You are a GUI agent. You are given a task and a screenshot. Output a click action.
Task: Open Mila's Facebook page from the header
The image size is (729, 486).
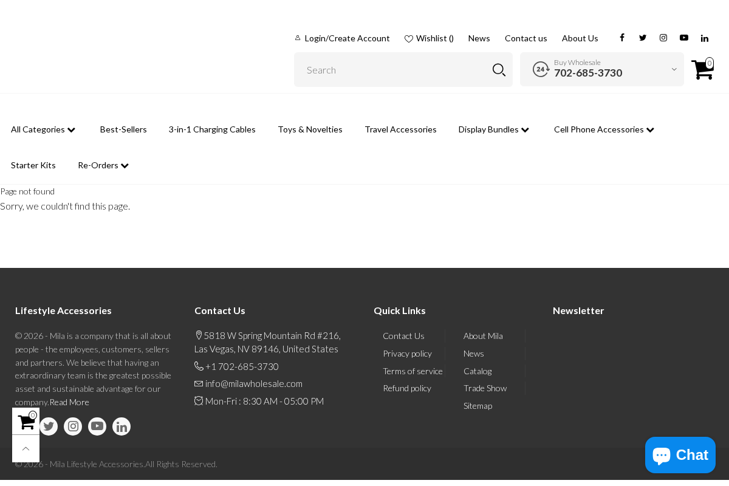coord(621,37)
